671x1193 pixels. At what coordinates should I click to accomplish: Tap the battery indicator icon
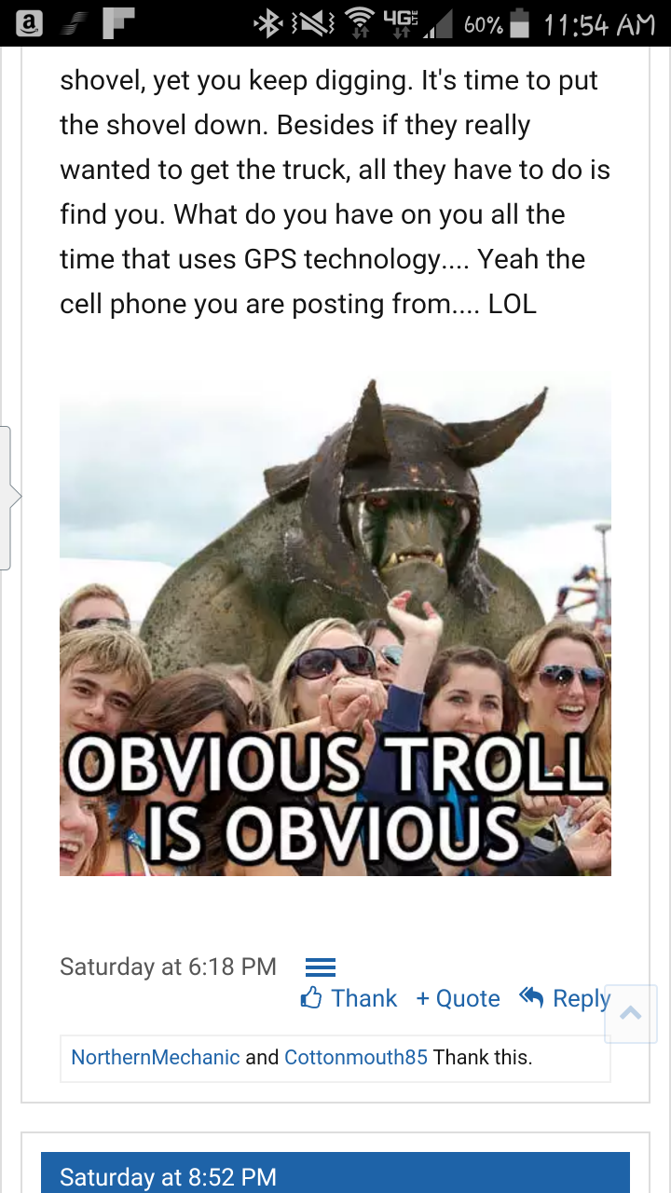521,24
